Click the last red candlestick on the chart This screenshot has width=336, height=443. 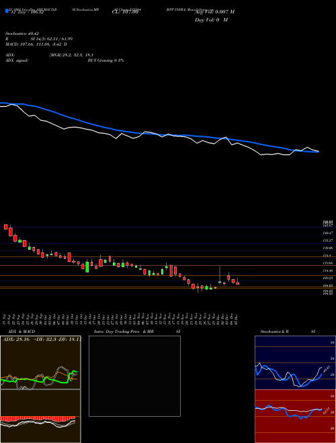coord(238,282)
